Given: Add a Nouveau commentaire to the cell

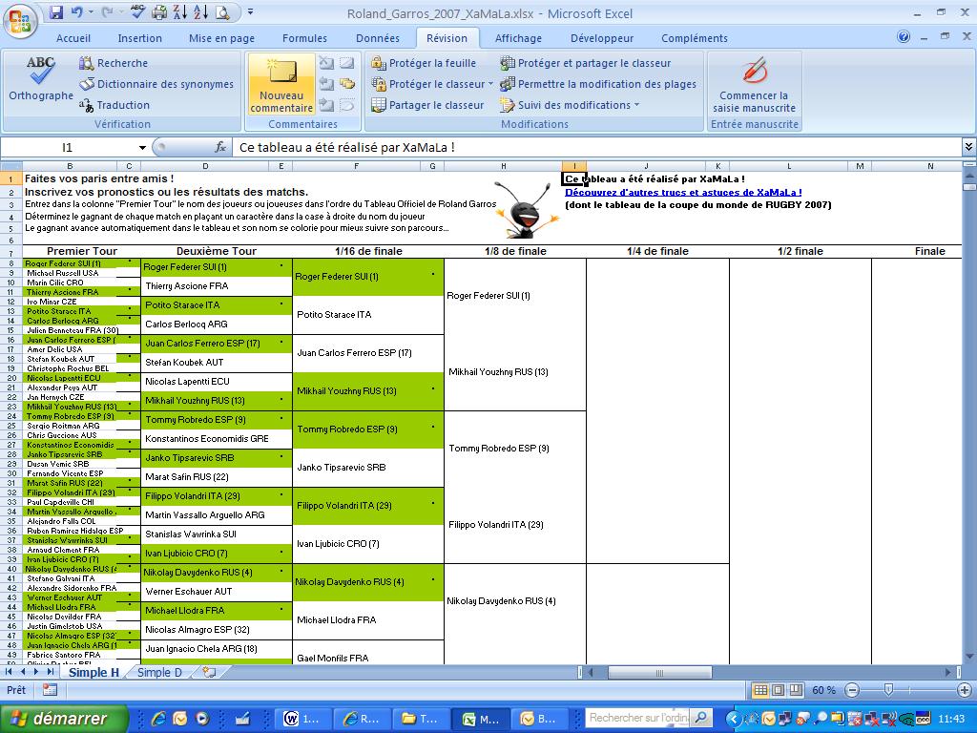Looking at the screenshot, I should click(281, 85).
